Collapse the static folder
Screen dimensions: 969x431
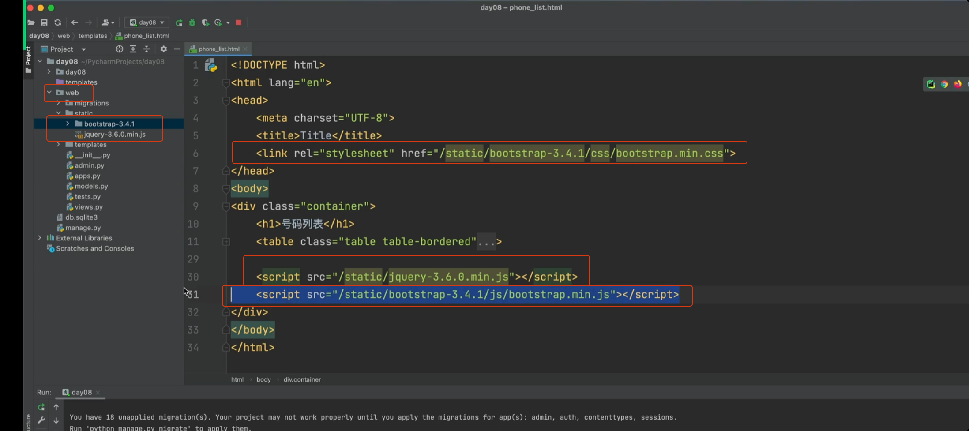click(58, 113)
